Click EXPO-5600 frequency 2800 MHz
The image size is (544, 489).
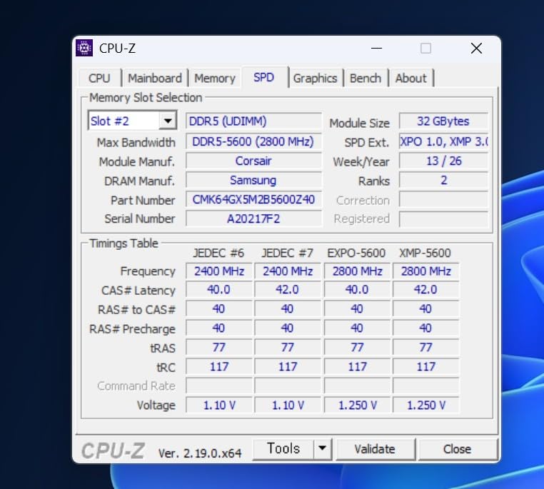pyautogui.click(x=357, y=271)
